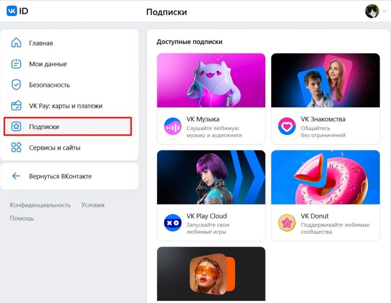Click the orange glasses woman banner
The image size is (391, 303).
pos(211,274)
